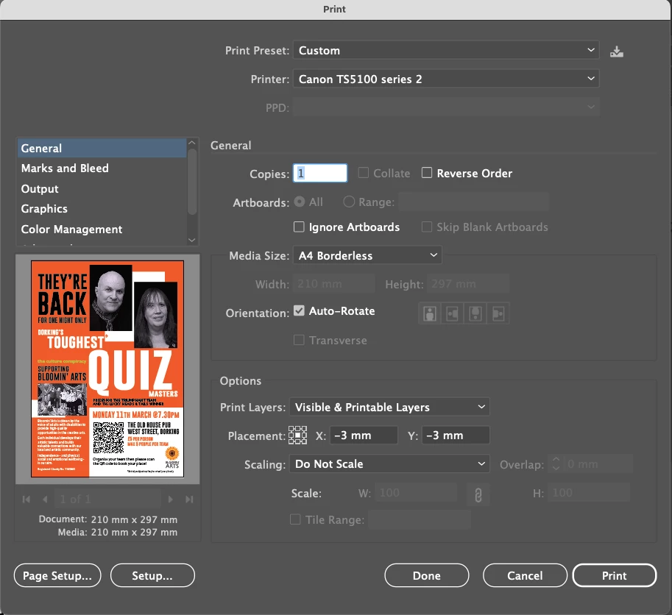Open the Scaling dropdown

pyautogui.click(x=389, y=463)
